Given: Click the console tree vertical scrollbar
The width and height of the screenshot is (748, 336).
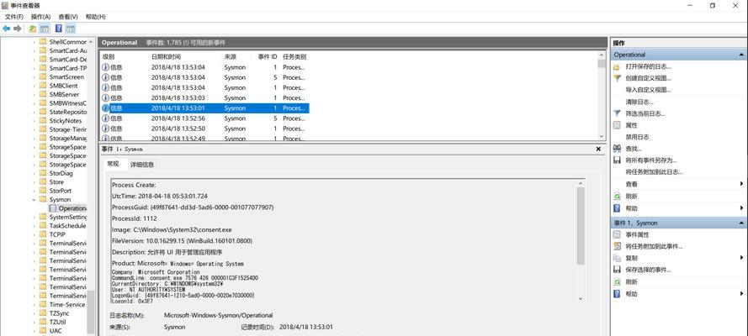Looking at the screenshot, I should 91,186.
